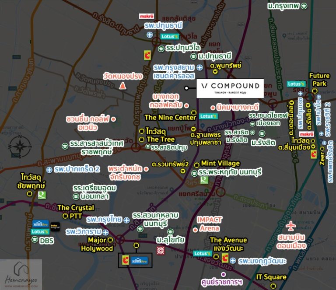The image size is (336, 290).
Task: Click the pink dot beside IMPACT Arena
Action: coord(195,230)
